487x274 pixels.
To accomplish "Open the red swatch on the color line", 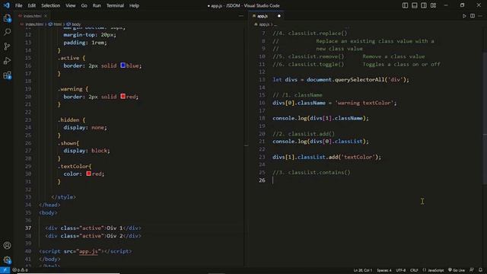I will [x=89, y=174].
